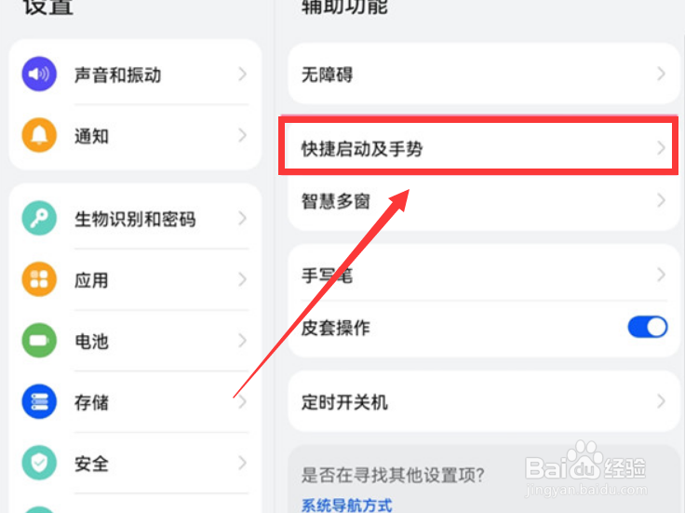Screen dimensions: 685x513
Task: Click the 手写笔 row chevron arrow
Action: (x=661, y=275)
